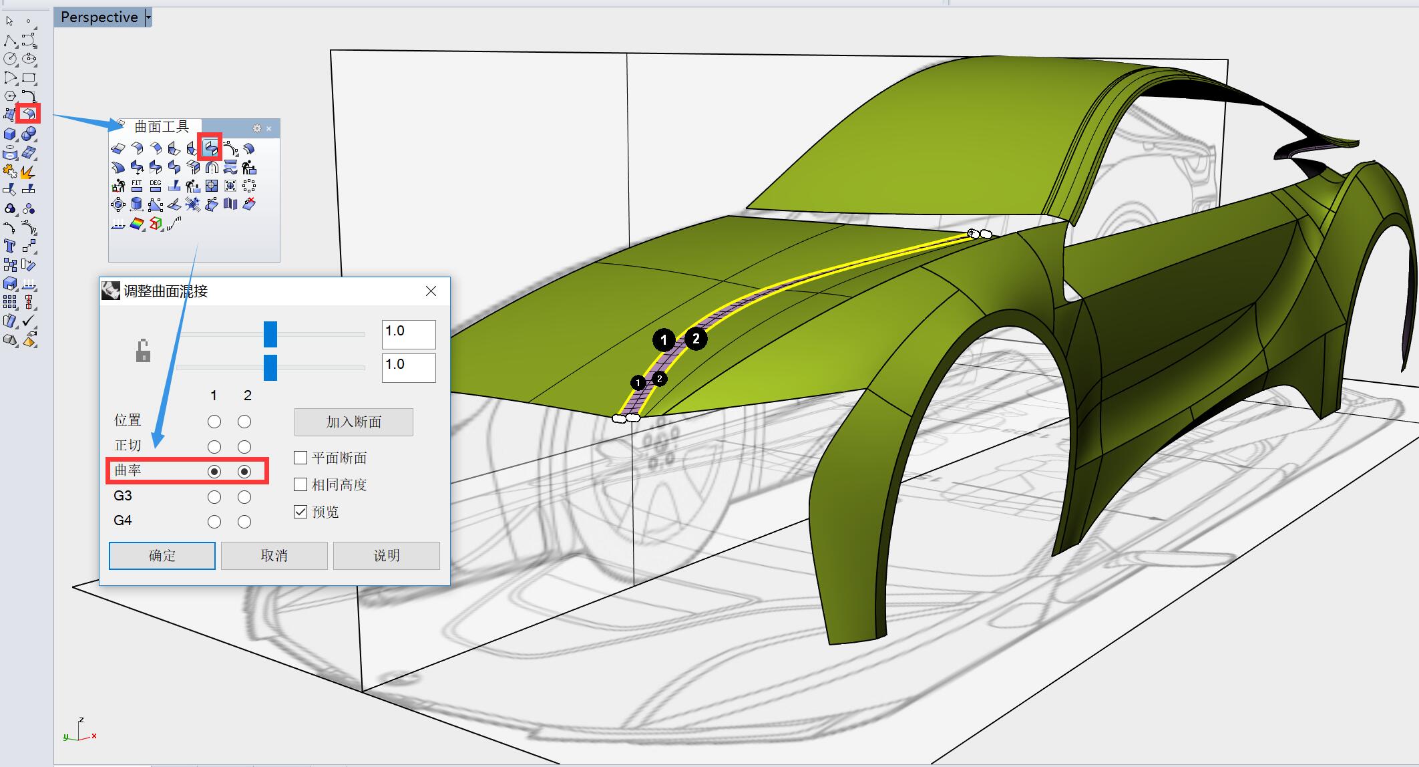Select the Rectangle drawing tool
Image resolution: width=1419 pixels, height=767 pixels.
(29, 78)
